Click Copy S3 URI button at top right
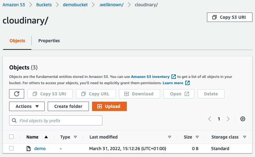 (230, 17)
